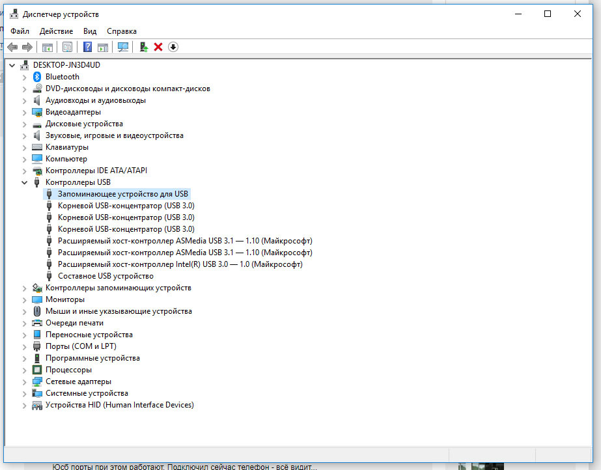Open the Справка menu
This screenshot has width=601, height=470.
(x=122, y=31)
